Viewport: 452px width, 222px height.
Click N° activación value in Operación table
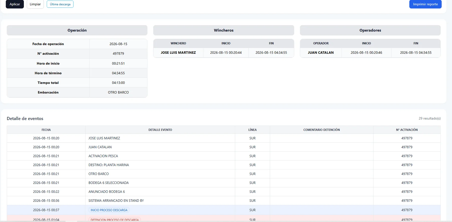[x=118, y=53]
